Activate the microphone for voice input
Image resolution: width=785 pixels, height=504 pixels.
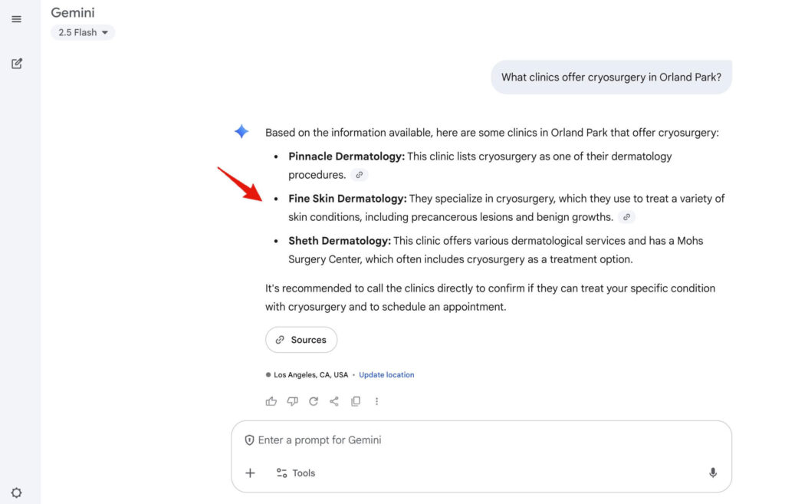tap(712, 473)
